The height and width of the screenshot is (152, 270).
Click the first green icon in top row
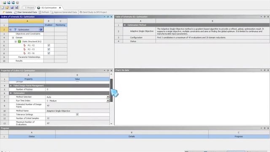5,3
